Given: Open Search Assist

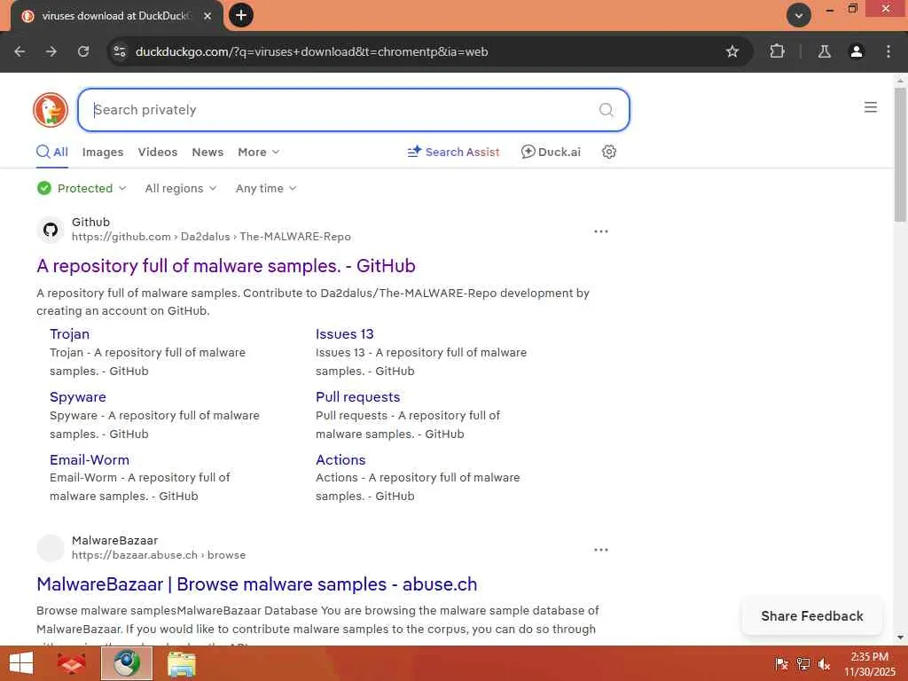Looking at the screenshot, I should point(453,152).
